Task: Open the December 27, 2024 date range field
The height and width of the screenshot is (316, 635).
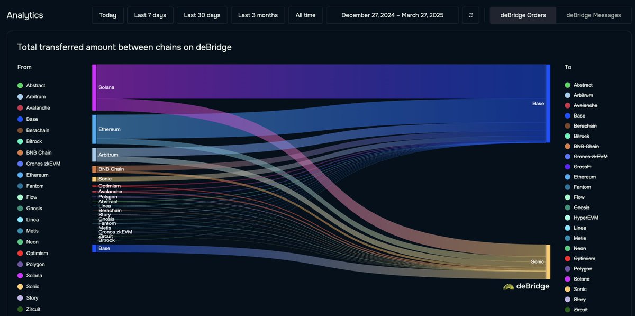Action: tap(392, 15)
